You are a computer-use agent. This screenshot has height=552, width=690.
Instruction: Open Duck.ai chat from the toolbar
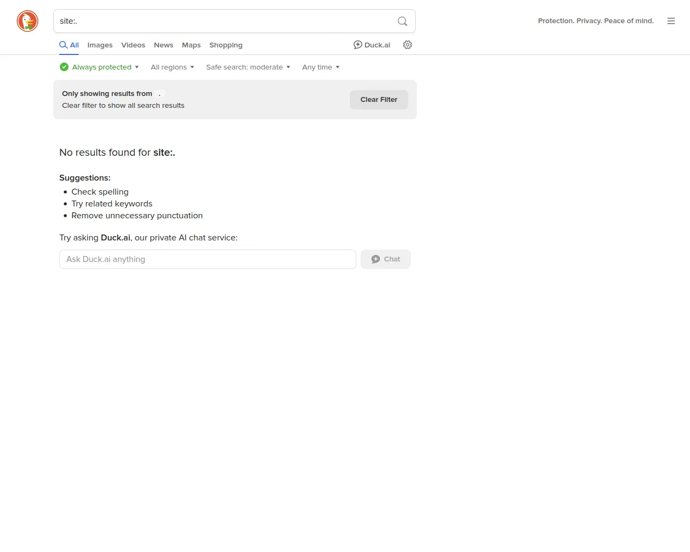[x=371, y=45]
